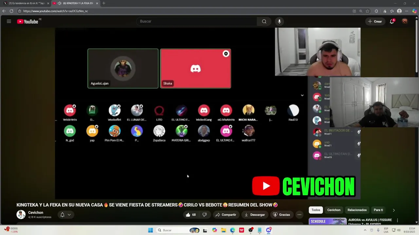Image resolution: width=419 pixels, height=235 pixels.
Task: Start voice search with the microphone icon
Action: pyautogui.click(x=279, y=22)
